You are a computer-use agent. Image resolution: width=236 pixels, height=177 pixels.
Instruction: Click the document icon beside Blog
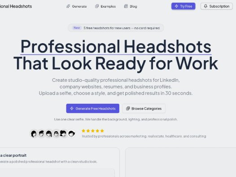(x=126, y=6)
